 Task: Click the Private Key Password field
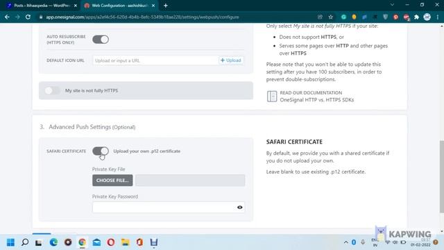pos(169,207)
